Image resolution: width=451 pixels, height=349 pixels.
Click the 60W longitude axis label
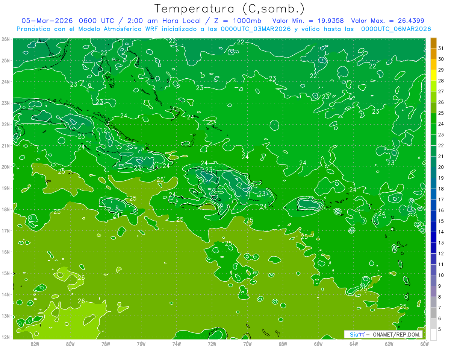425,344
